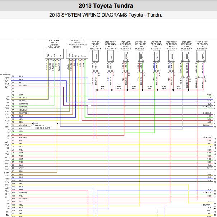Click the '(REAR OF ENGINE COMPT)' ground note
This screenshot has height=217, width=217.
click(x=43, y=127)
